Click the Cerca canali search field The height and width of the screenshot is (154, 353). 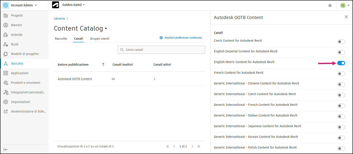pos(161,50)
